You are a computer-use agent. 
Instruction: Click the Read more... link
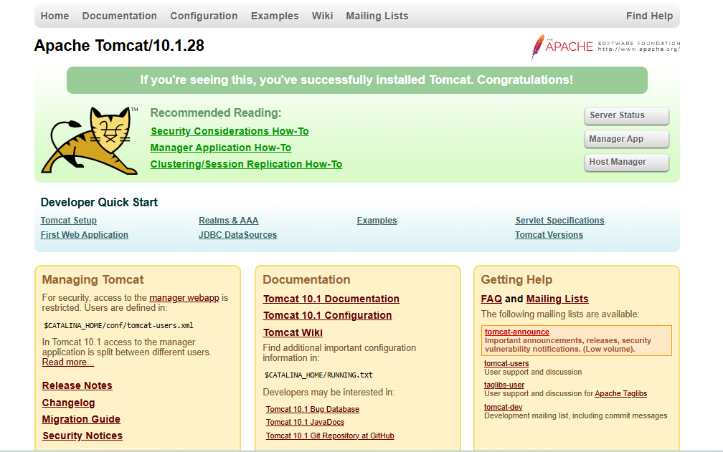point(68,362)
